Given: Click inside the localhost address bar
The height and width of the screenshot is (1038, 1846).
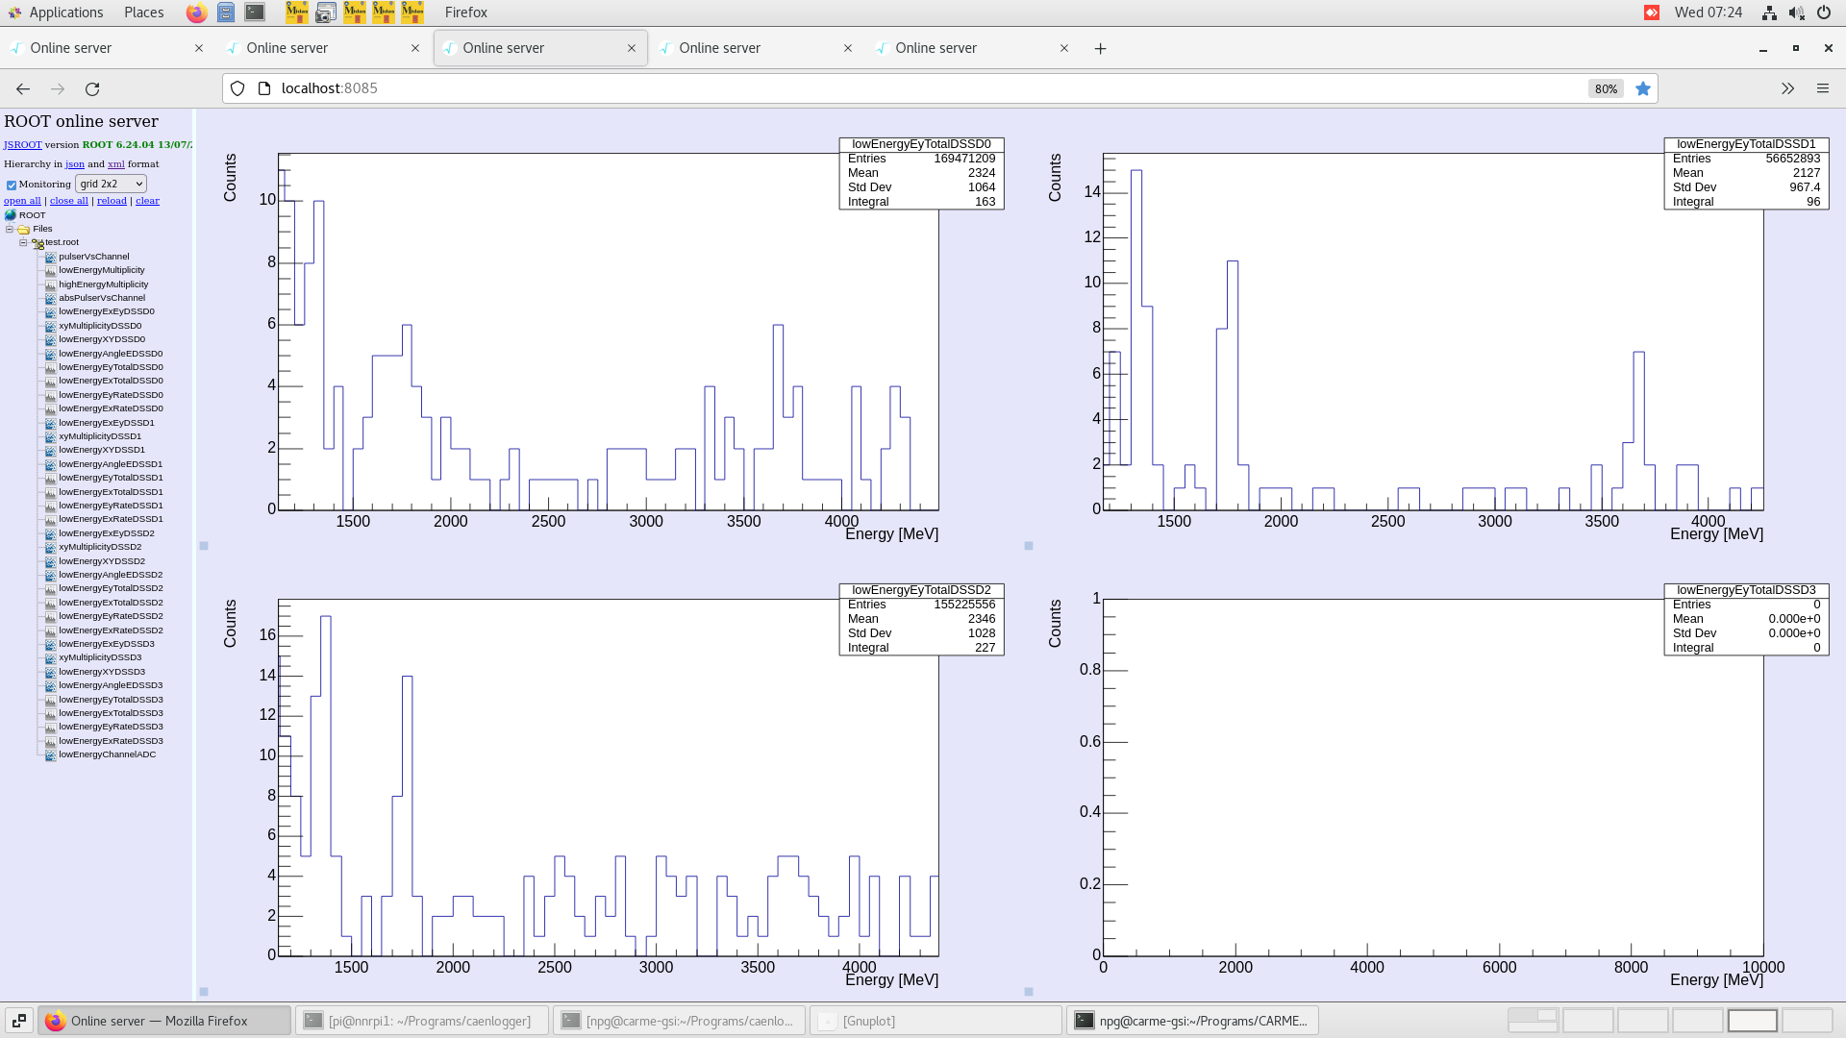Looking at the screenshot, I should [577, 88].
